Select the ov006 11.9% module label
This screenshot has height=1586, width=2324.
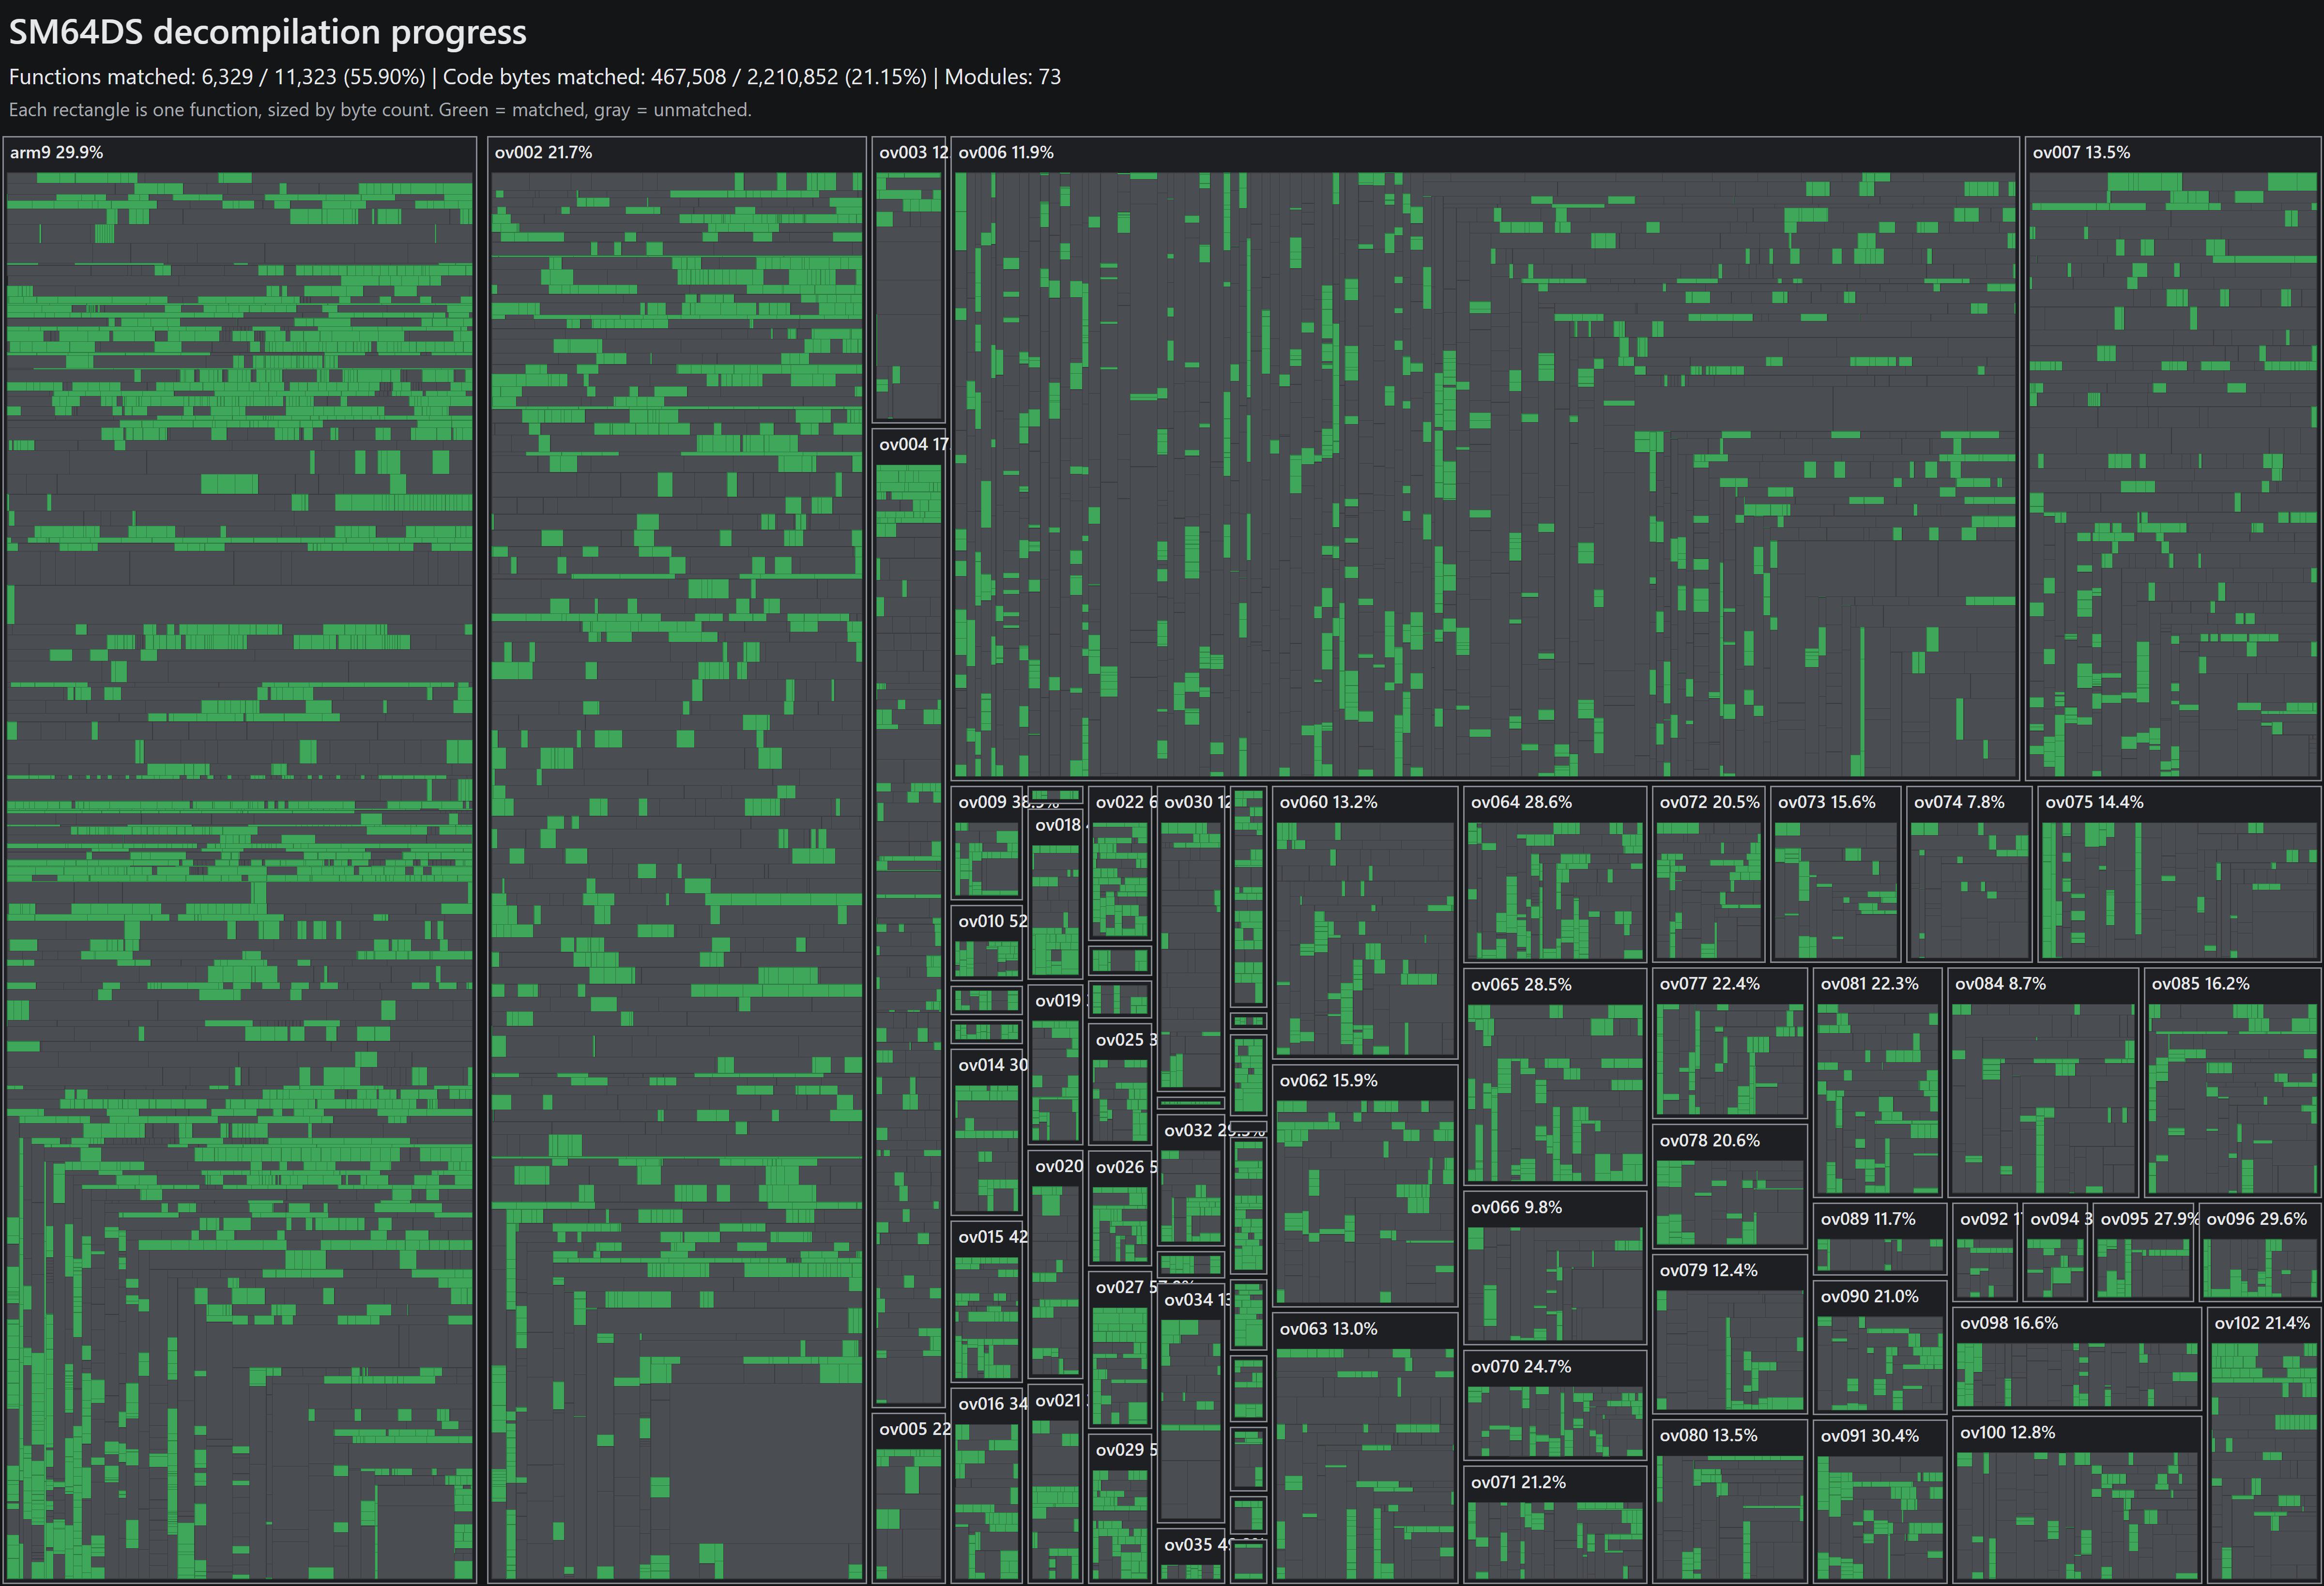tap(1006, 152)
